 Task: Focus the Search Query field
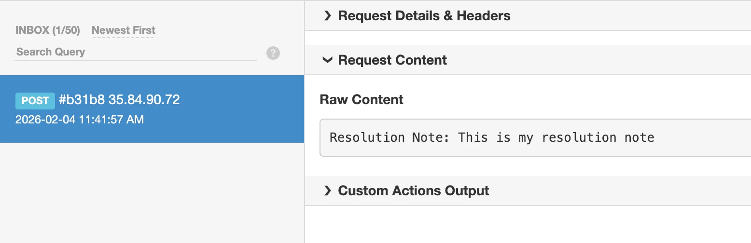click(135, 52)
